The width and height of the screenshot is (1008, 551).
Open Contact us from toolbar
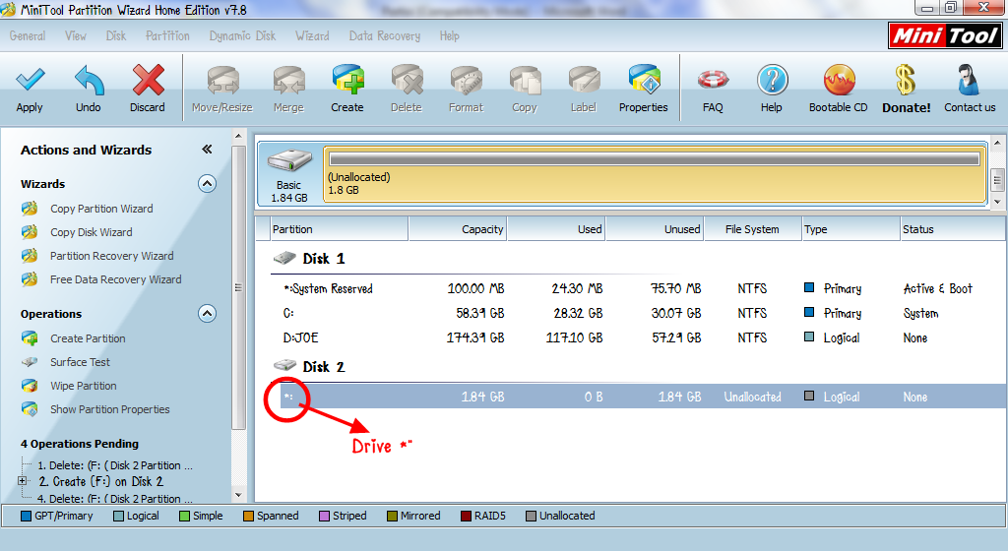point(970,90)
